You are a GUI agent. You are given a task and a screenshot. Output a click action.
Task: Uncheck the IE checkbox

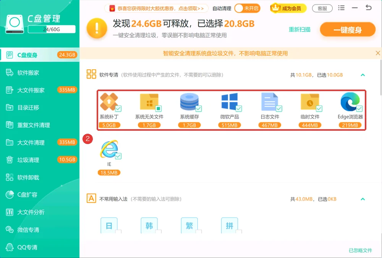[118, 156]
